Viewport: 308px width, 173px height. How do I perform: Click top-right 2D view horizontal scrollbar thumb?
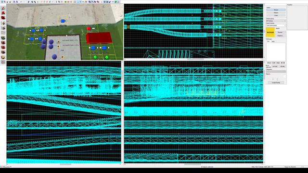[195, 59]
